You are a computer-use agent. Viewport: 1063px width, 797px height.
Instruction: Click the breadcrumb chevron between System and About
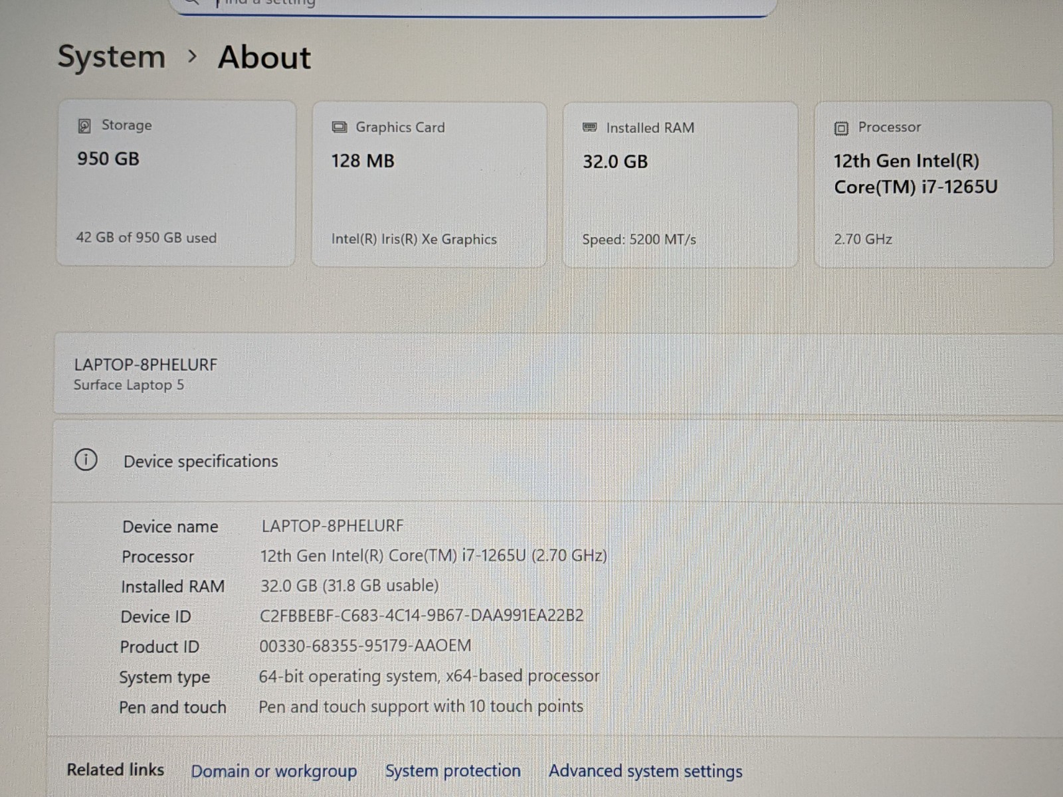(x=192, y=56)
